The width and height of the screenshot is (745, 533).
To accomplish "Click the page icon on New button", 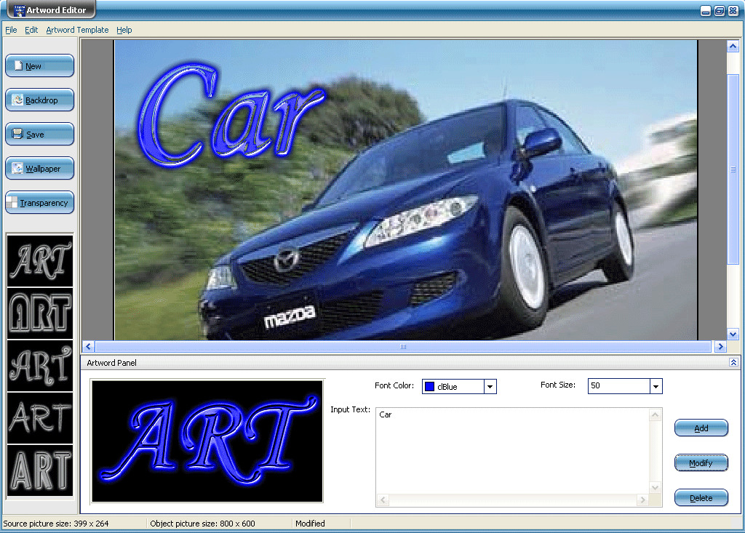I will tap(18, 65).
